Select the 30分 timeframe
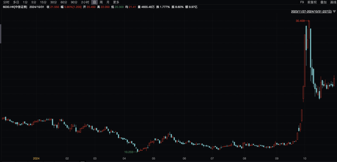337x162 pixels. (x=54, y=2)
